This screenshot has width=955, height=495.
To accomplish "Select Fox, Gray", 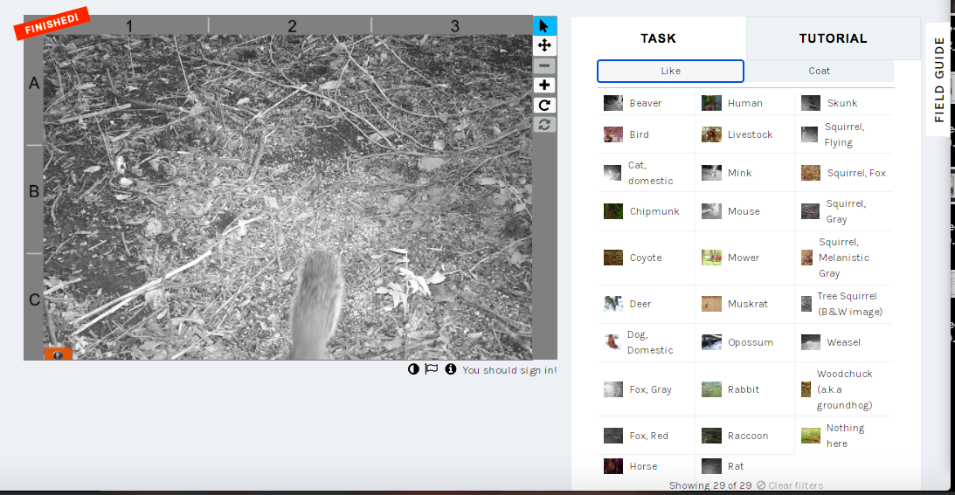I will tap(646, 389).
